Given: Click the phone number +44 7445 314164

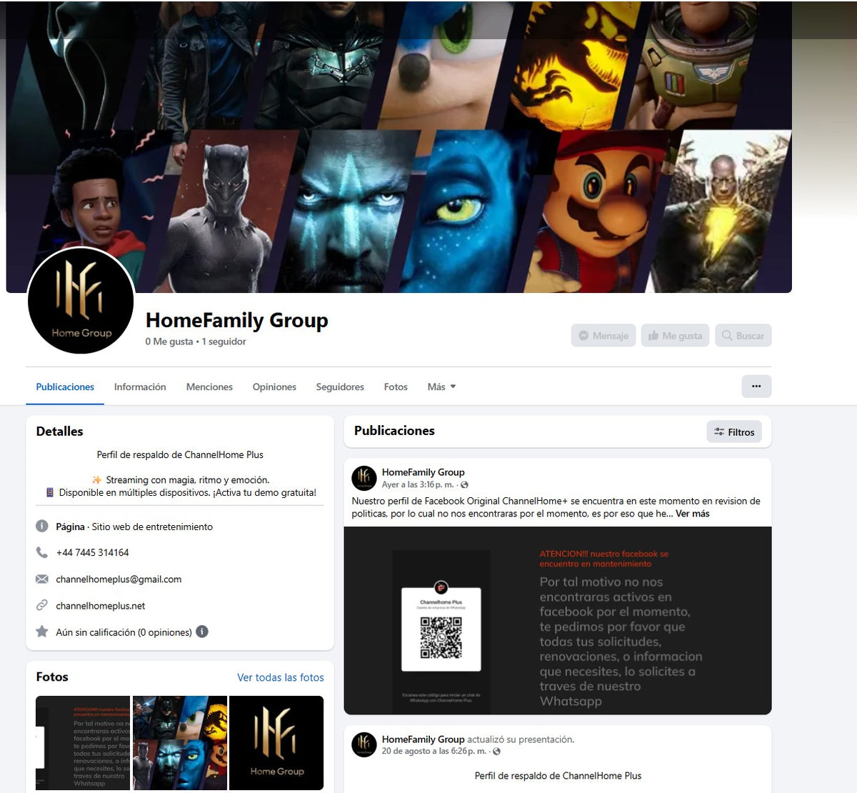Looking at the screenshot, I should point(92,552).
